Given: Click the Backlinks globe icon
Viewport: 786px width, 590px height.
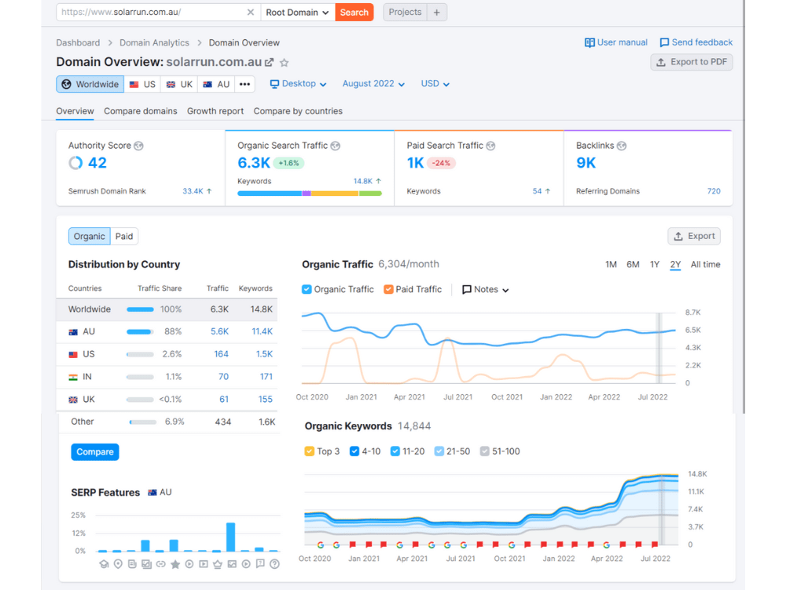Looking at the screenshot, I should pos(622,146).
